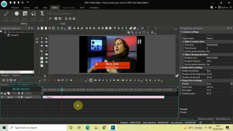This screenshot has height=131, width=233.
Task: Expand the left tools panel arrow
Action: tap(45, 76)
